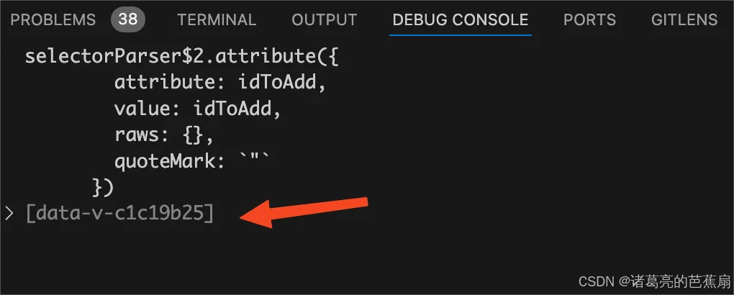The image size is (734, 295).
Task: Switch to the PROBLEMS tab
Action: [53, 19]
